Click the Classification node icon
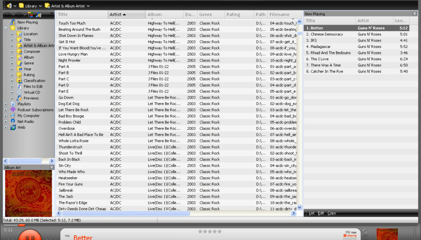421x240 pixels. point(19,80)
